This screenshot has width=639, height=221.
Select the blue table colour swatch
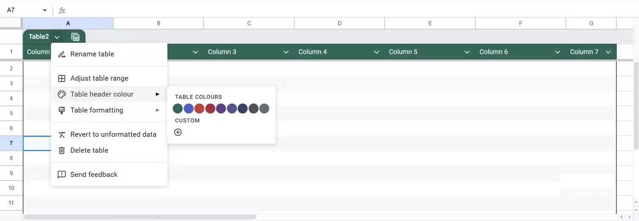click(x=189, y=108)
